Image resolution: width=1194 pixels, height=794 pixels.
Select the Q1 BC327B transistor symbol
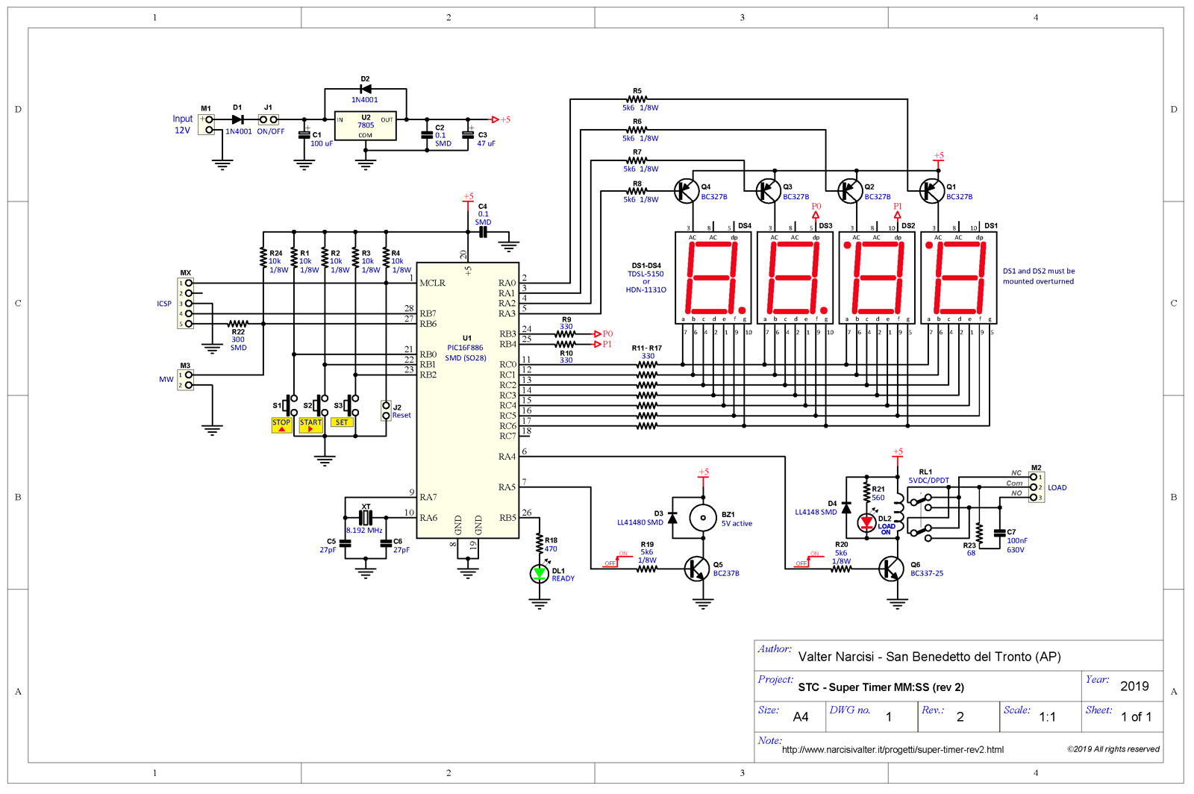click(x=931, y=191)
